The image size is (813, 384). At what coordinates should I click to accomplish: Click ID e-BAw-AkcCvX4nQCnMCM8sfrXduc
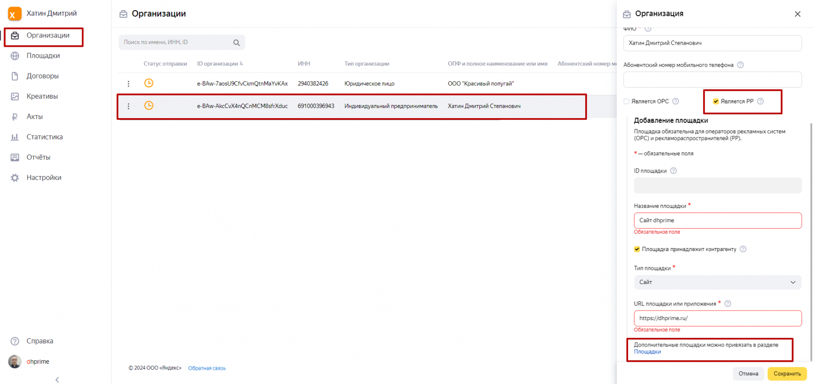point(242,106)
